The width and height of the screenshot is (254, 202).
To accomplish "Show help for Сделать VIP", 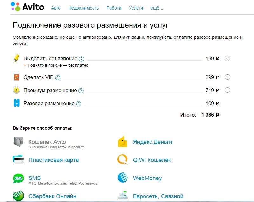I will [57, 77].
